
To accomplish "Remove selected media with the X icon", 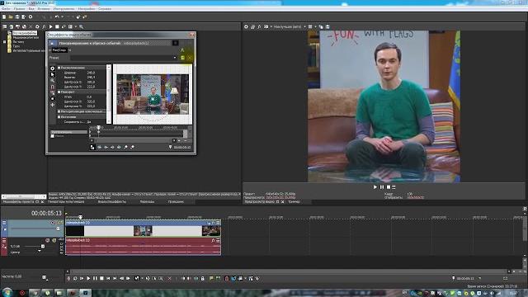I will coord(31,26).
